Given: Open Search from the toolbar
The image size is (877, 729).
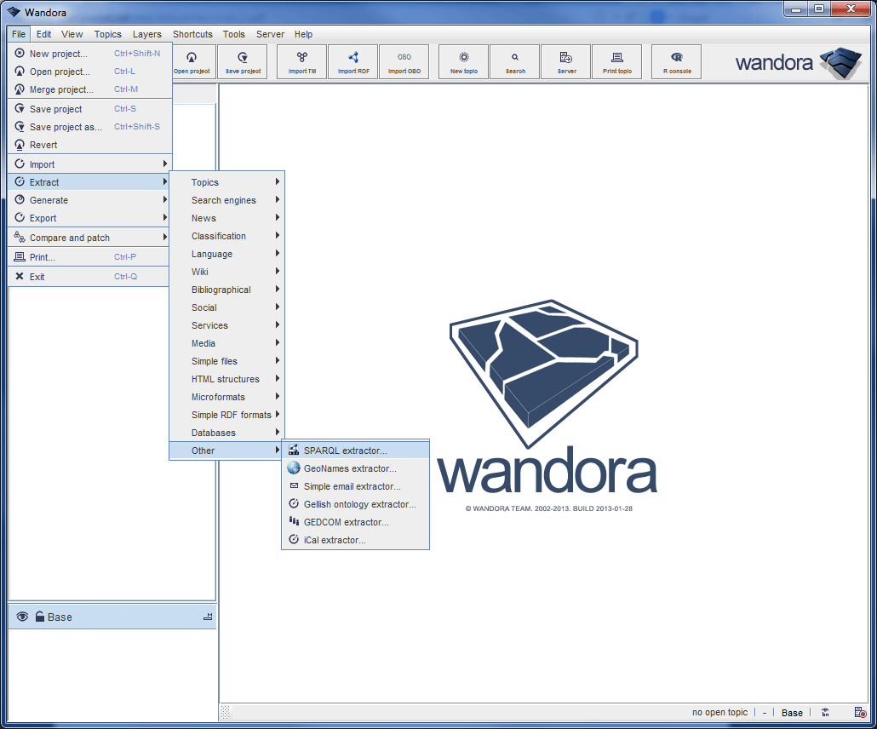Looking at the screenshot, I should point(514,61).
